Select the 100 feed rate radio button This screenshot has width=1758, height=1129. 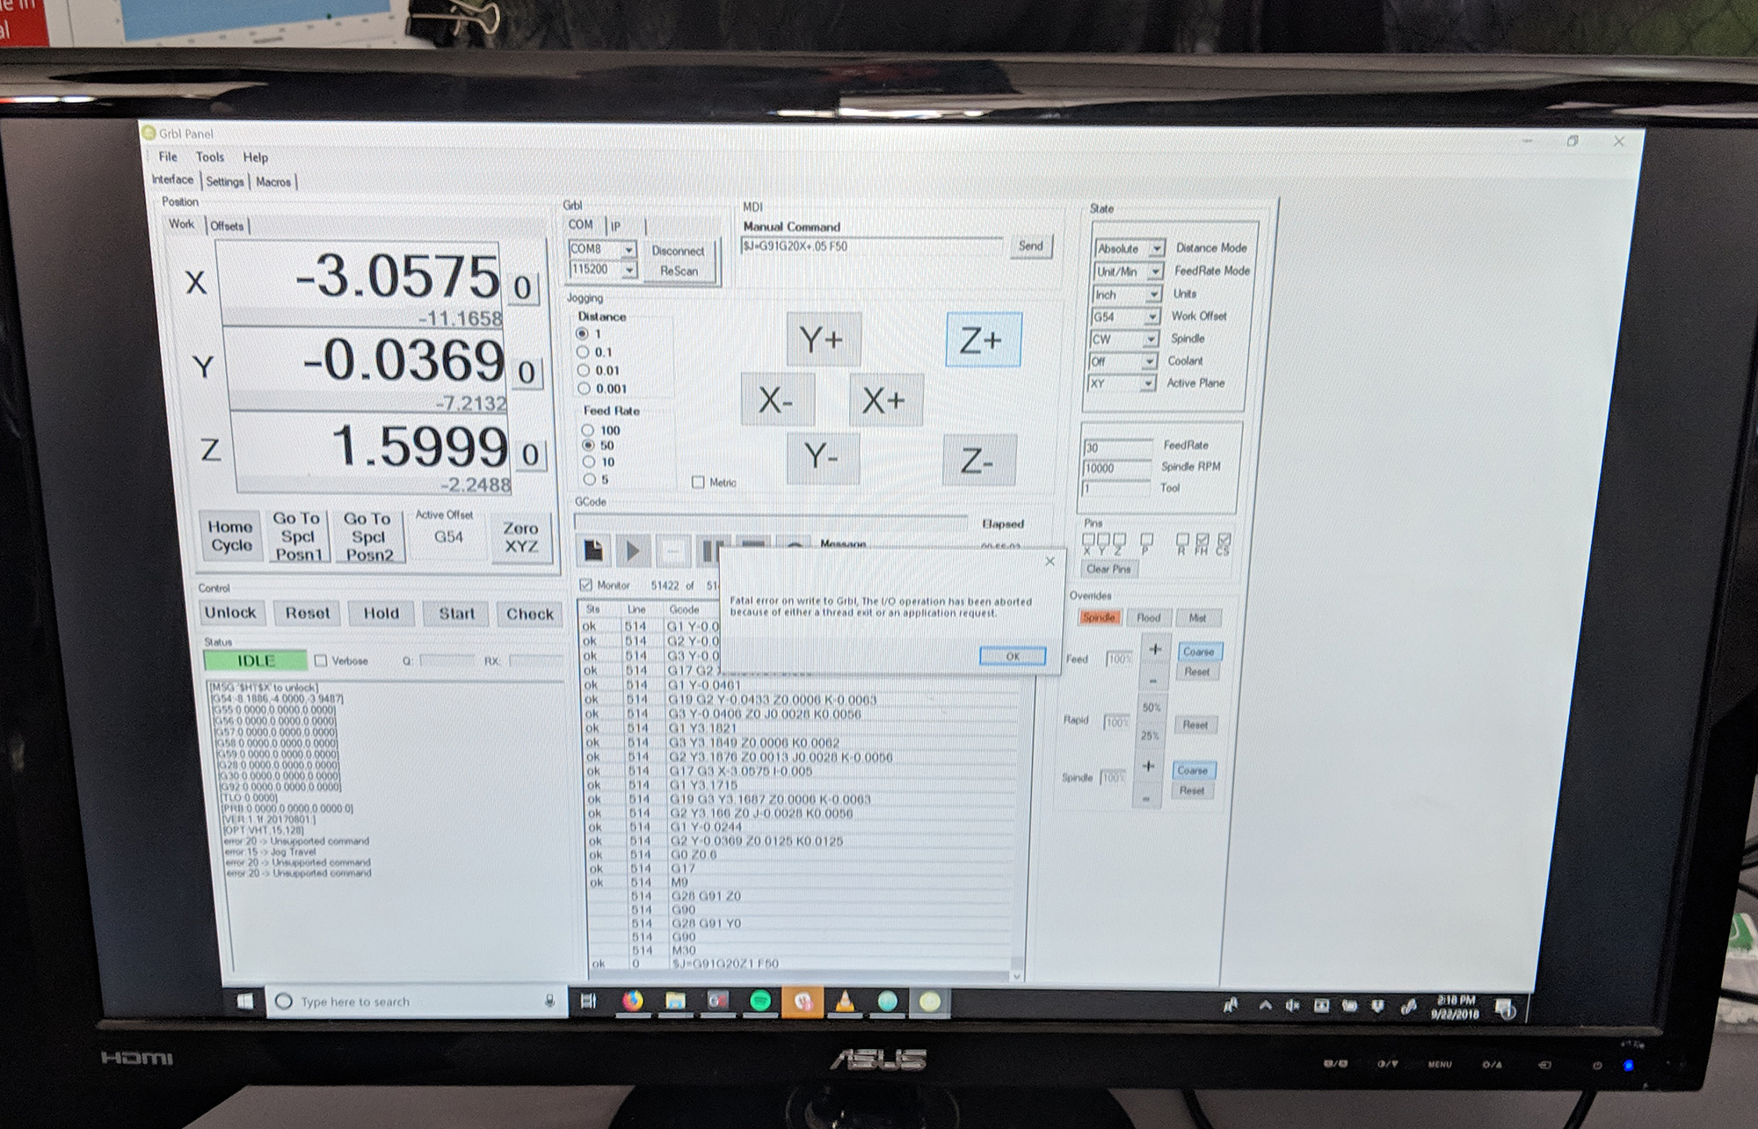click(587, 430)
